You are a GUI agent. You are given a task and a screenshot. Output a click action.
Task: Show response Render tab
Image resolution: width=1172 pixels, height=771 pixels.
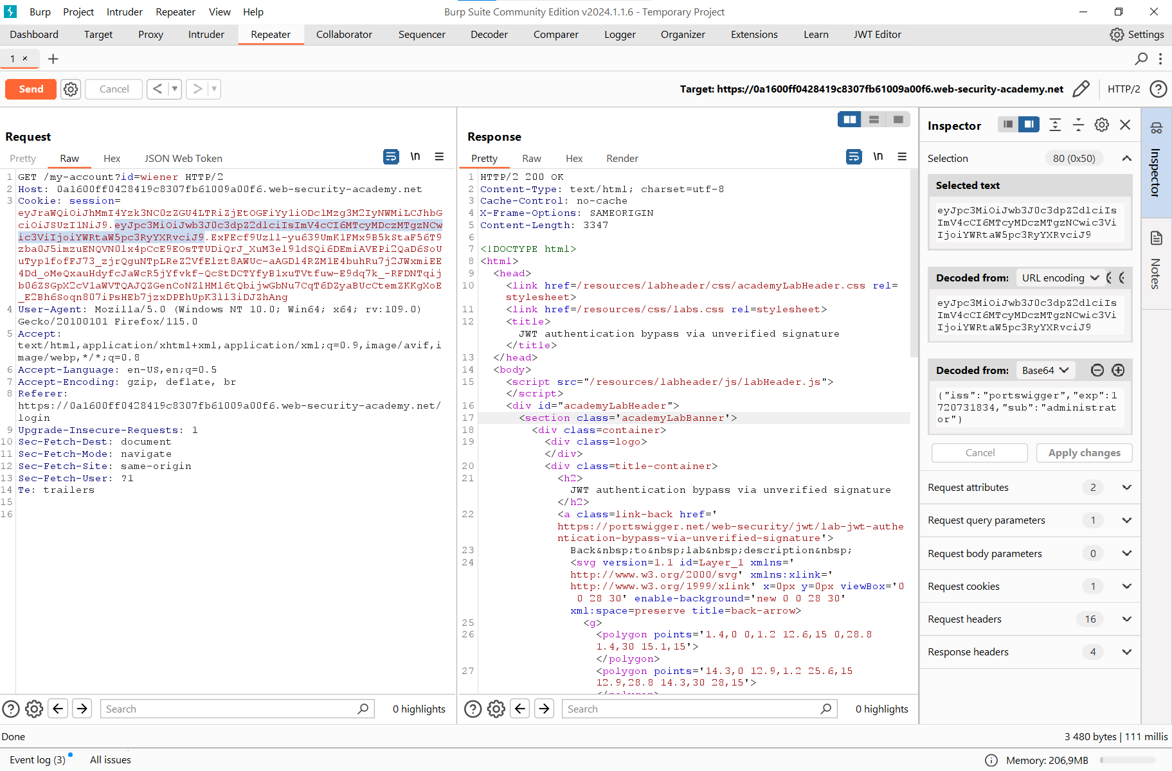[622, 158]
